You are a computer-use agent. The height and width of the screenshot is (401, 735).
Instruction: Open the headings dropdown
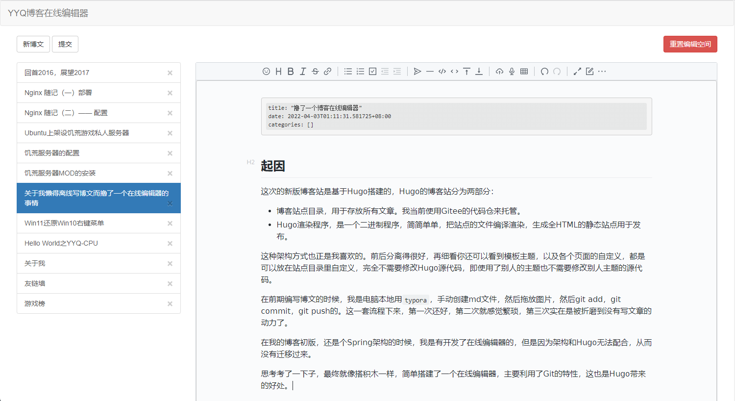pos(278,72)
